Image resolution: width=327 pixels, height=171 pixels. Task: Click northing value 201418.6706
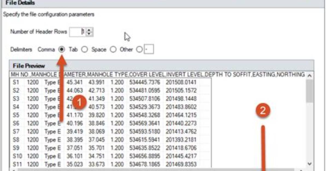[x=181, y=148]
